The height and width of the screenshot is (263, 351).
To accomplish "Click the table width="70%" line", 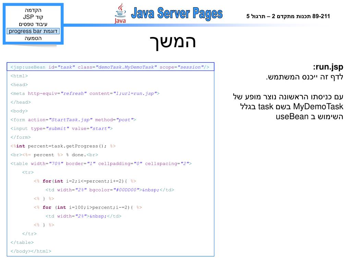I will 101,163.
